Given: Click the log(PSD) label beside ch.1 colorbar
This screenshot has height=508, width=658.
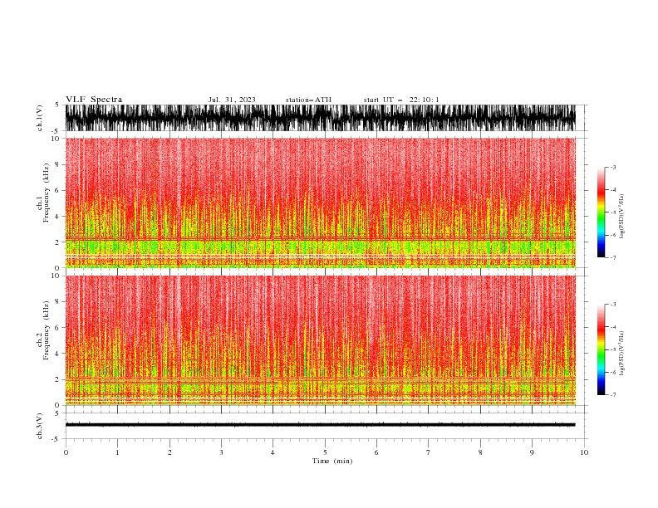Looking at the screenshot, I should point(621,217).
